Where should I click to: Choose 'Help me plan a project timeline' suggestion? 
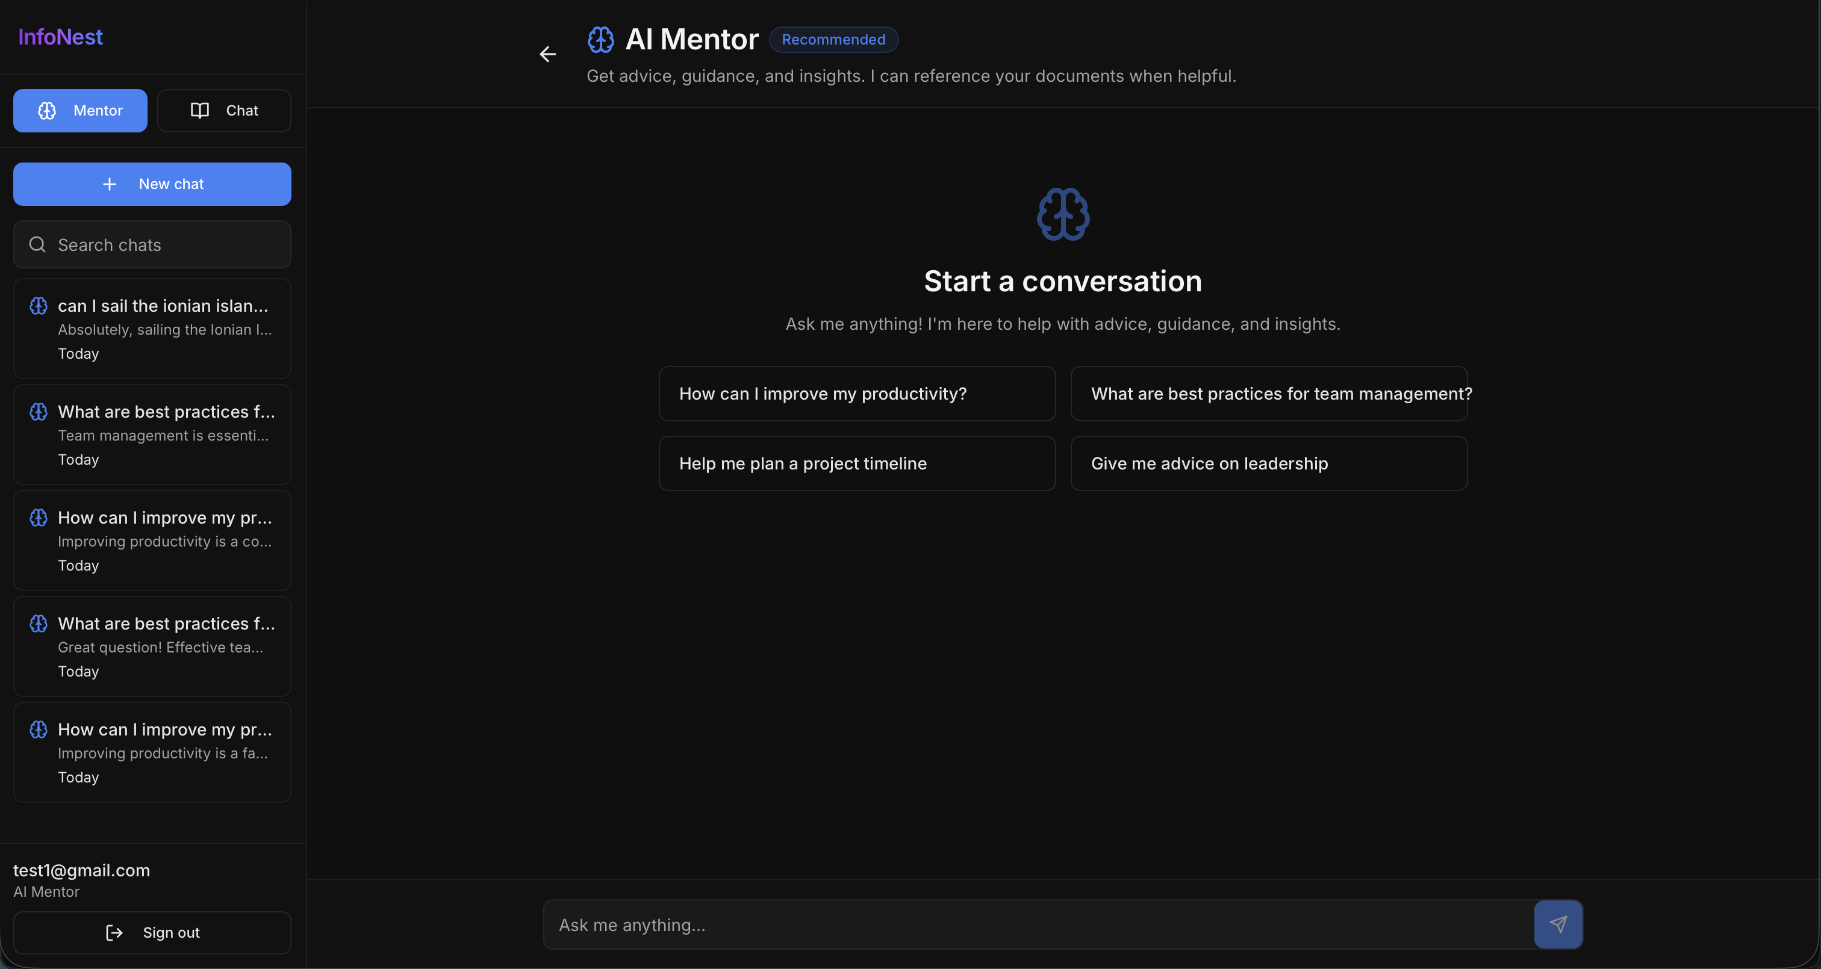click(857, 463)
